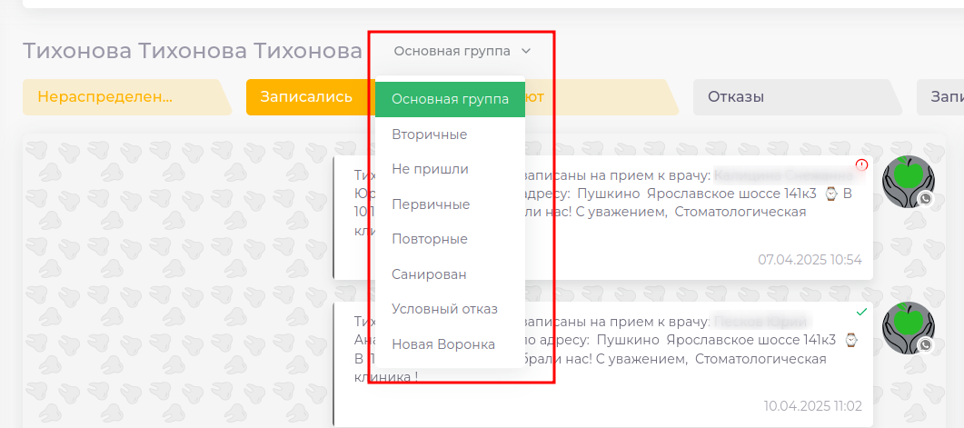Viewport: 964px width, 428px height.
Task: Collapse the Основная группа dropdown via its chevron
Action: (526, 52)
